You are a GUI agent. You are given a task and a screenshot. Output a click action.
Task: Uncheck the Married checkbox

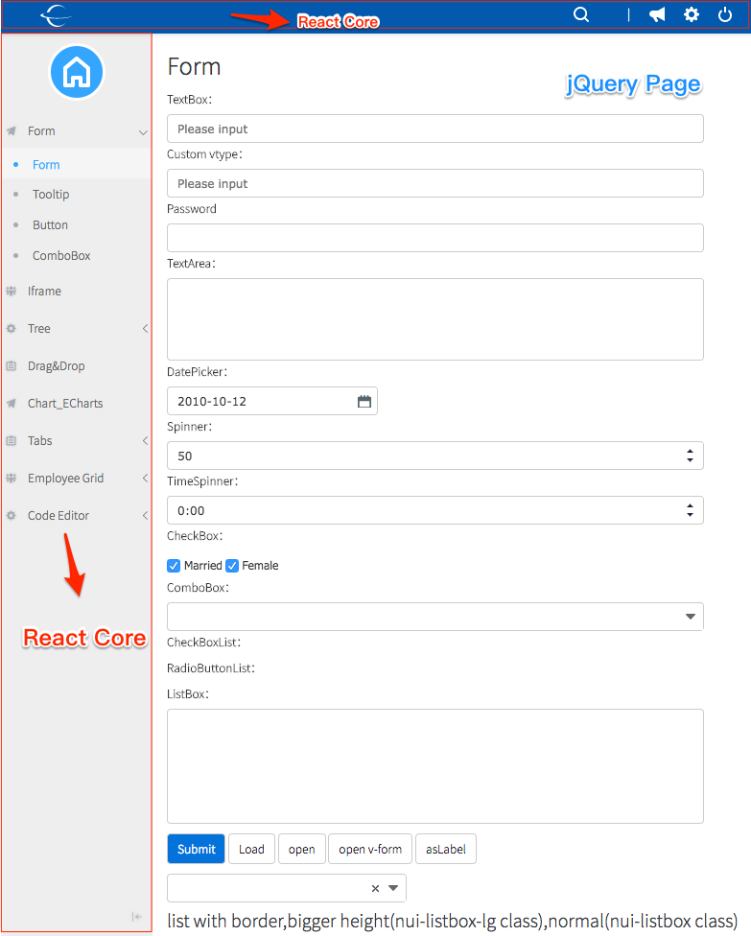[x=174, y=566]
